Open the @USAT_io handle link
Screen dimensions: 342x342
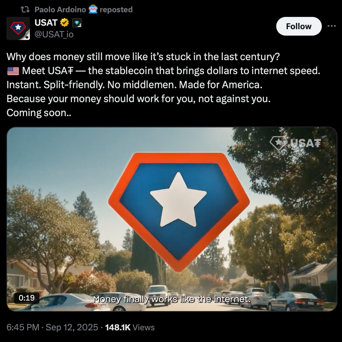pyautogui.click(x=54, y=34)
